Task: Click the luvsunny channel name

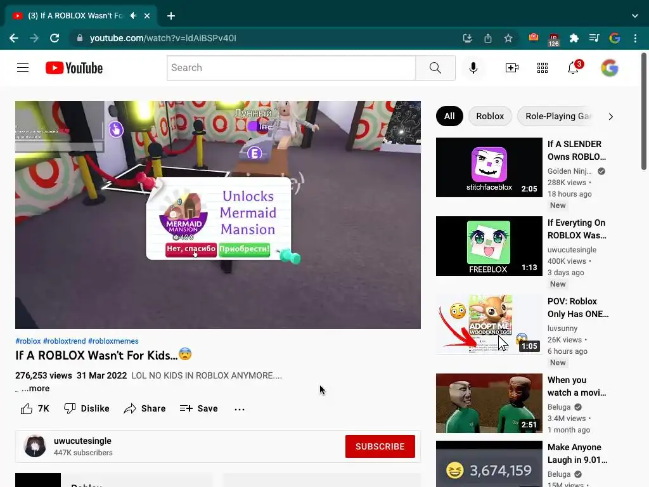Action: 562,328
